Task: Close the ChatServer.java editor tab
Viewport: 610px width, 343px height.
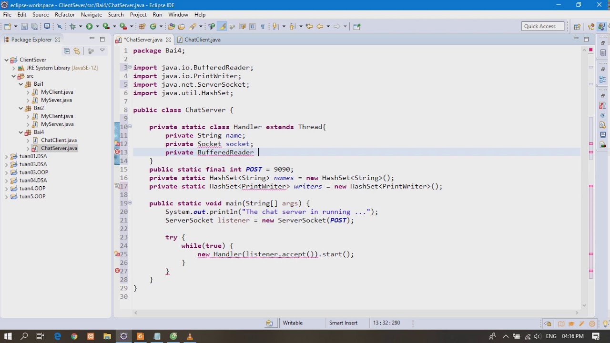Action: [x=168, y=40]
